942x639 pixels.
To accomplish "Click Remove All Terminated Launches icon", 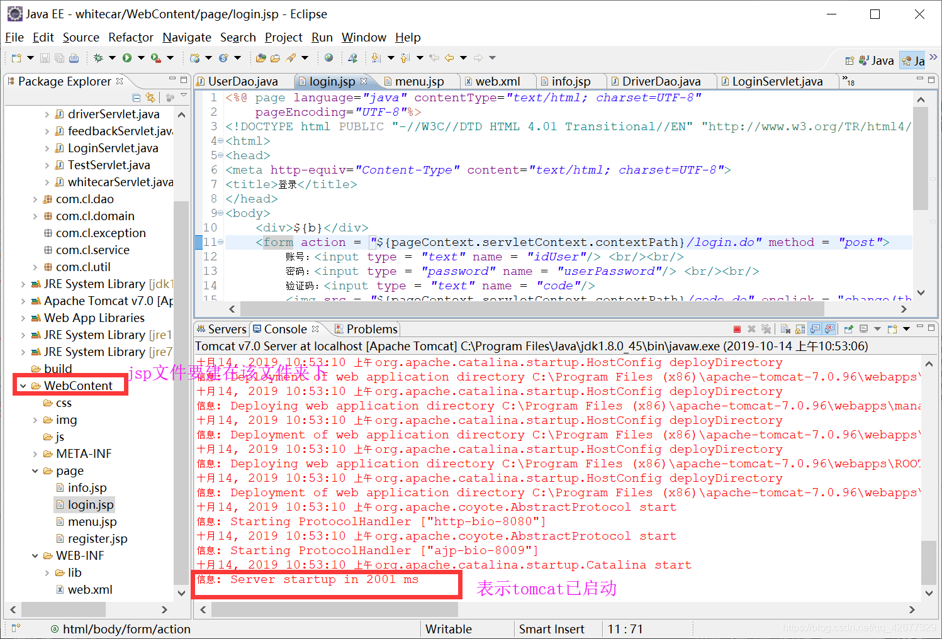I will pyautogui.click(x=766, y=329).
